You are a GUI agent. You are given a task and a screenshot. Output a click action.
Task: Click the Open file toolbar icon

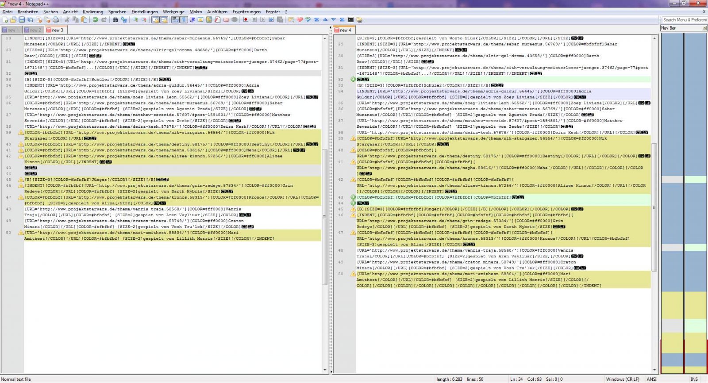click(x=13, y=19)
